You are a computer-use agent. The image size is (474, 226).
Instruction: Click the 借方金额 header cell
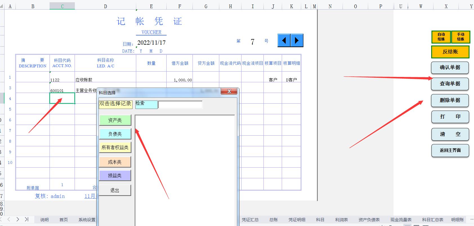180,63
